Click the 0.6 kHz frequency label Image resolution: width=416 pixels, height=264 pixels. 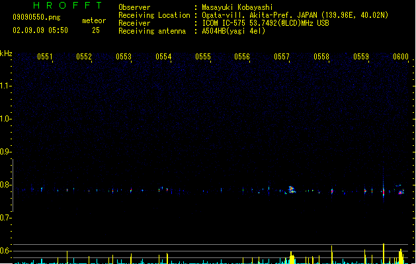pyautogui.click(x=5, y=251)
